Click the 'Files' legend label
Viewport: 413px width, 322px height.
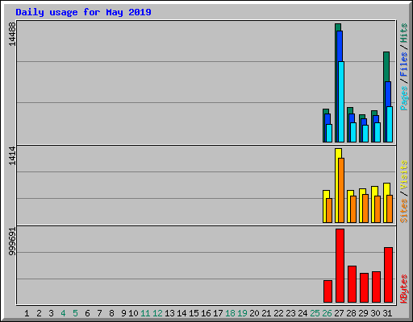pos(404,64)
